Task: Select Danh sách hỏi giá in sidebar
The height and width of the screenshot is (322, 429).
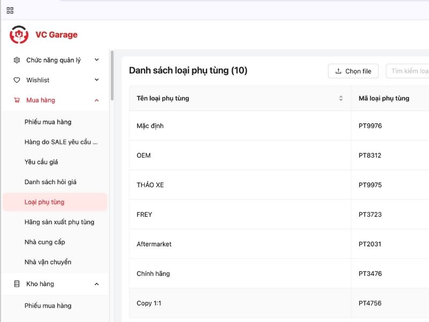Action: click(x=50, y=182)
